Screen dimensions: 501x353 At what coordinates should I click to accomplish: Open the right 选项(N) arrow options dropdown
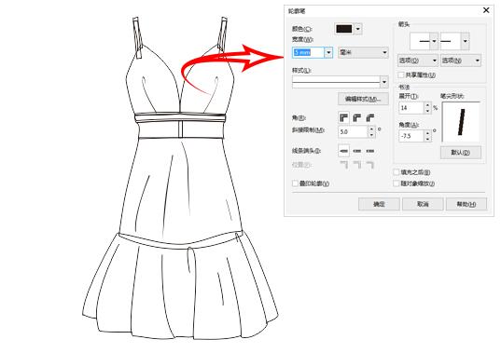pos(461,61)
